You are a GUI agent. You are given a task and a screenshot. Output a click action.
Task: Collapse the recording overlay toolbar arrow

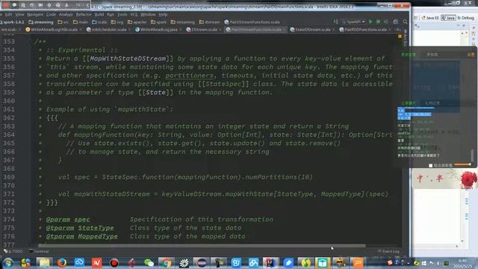tap(87, 5)
